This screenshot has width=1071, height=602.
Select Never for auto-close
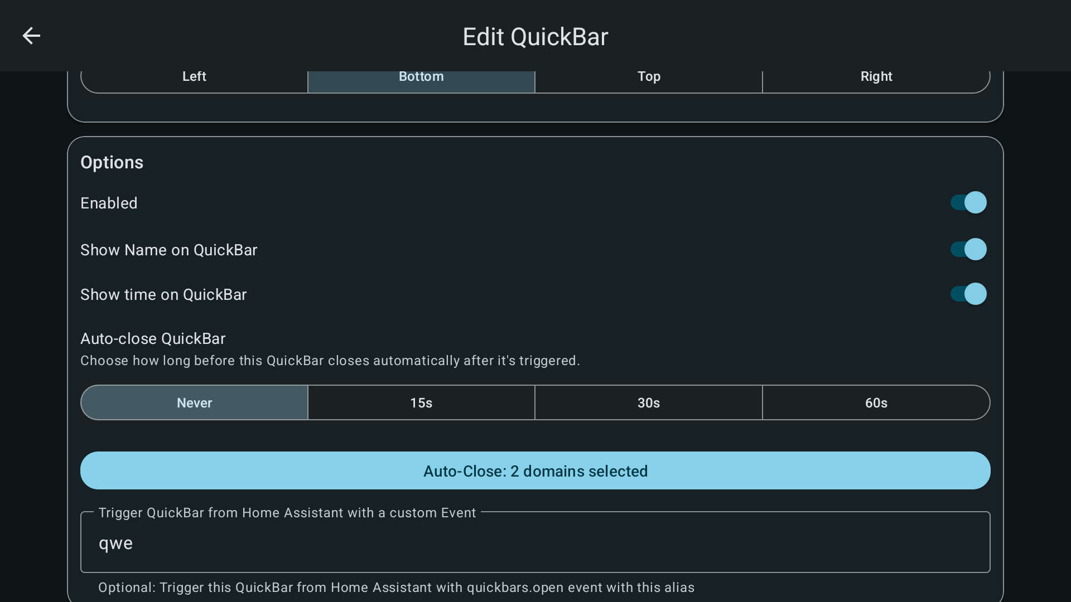[194, 402]
